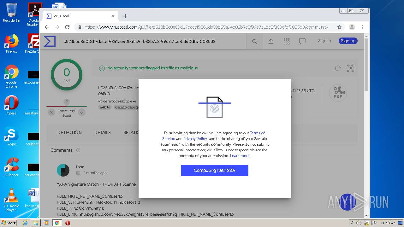Click the VirusTotal logo icon
The width and height of the screenshot is (404, 227).
(50, 41)
